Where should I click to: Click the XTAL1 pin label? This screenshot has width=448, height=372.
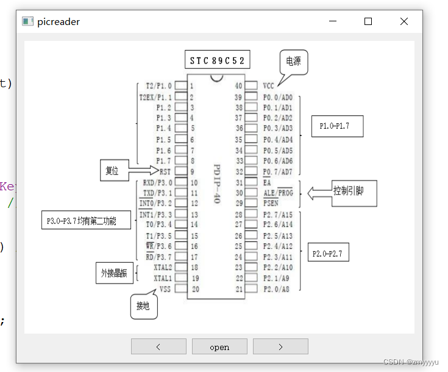point(163,278)
